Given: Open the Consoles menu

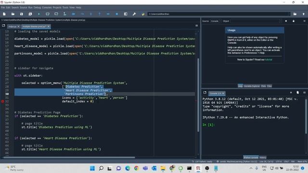Looking at the screenshot, I should (47, 8).
